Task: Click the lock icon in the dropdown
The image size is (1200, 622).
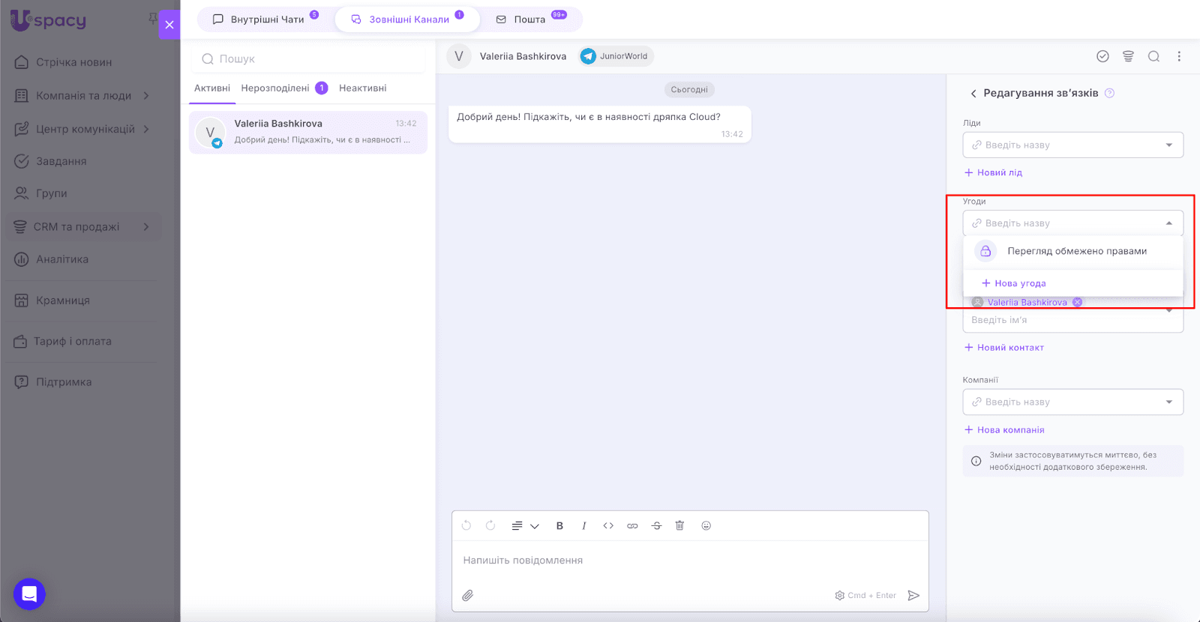Action: tap(985, 251)
